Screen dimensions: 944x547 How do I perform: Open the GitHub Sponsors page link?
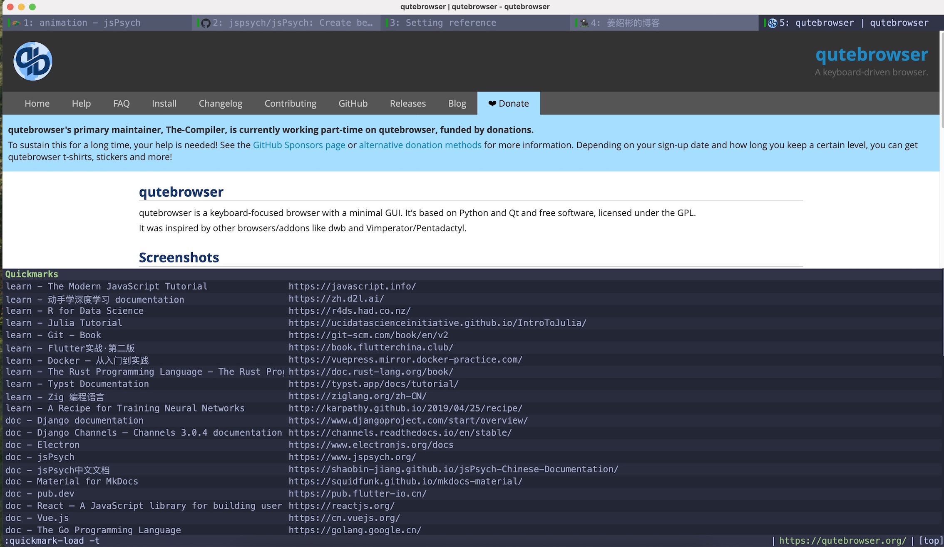click(x=299, y=145)
